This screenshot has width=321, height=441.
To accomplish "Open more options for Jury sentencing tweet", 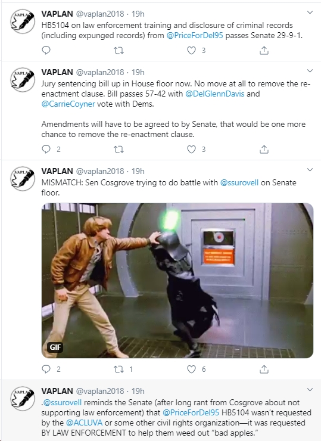I will pos(310,70).
